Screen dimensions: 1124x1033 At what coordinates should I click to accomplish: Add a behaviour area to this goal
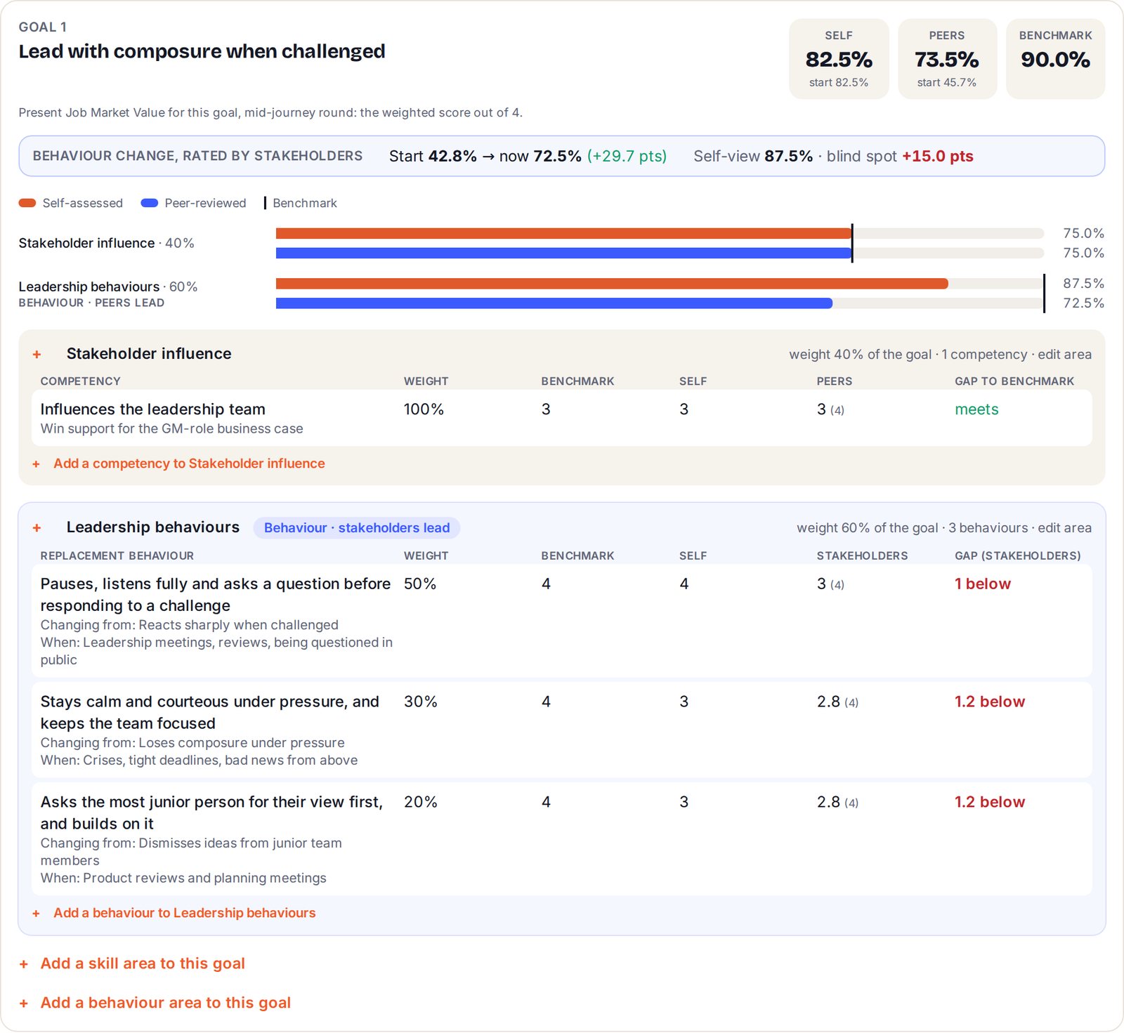166,1003
